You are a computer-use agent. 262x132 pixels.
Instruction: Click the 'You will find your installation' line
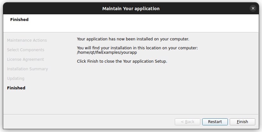tap(137, 48)
